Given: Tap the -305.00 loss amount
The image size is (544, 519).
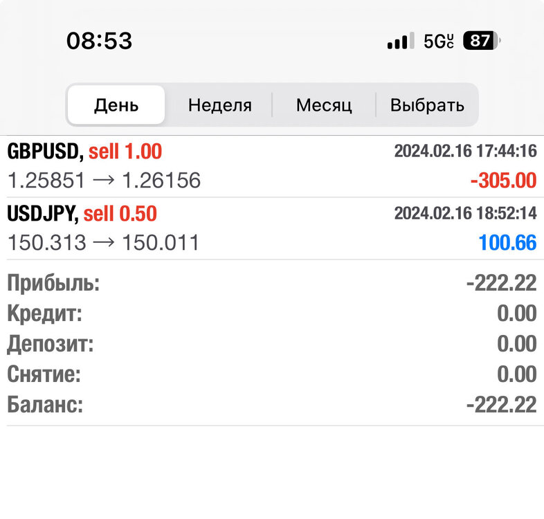Looking at the screenshot, I should tap(503, 181).
